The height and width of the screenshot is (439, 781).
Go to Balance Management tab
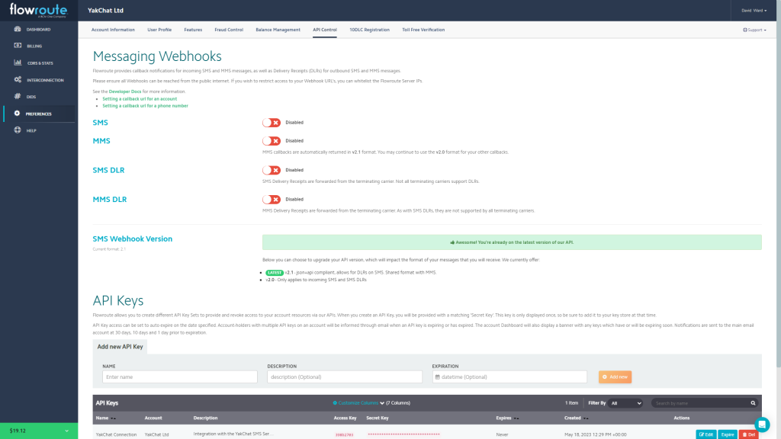[278, 30]
